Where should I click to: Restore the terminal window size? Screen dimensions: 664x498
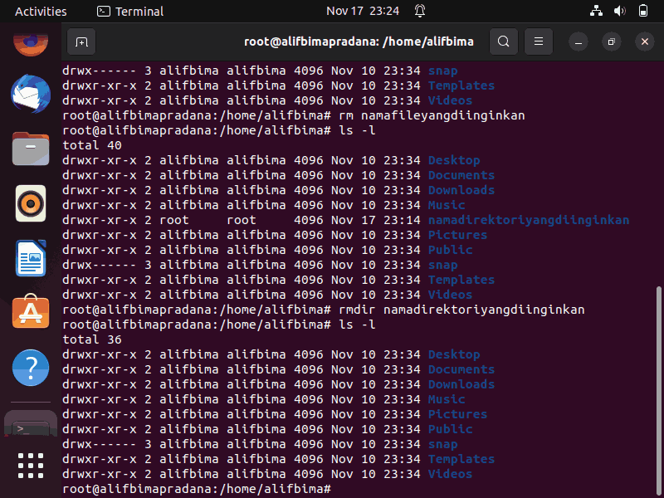(611, 41)
